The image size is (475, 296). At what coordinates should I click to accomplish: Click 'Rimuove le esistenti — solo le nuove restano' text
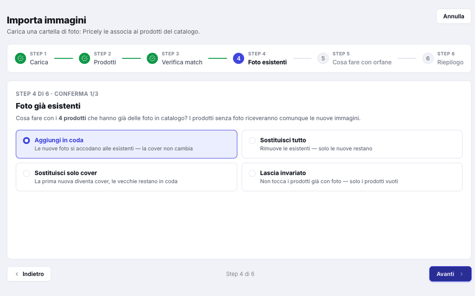point(316,149)
